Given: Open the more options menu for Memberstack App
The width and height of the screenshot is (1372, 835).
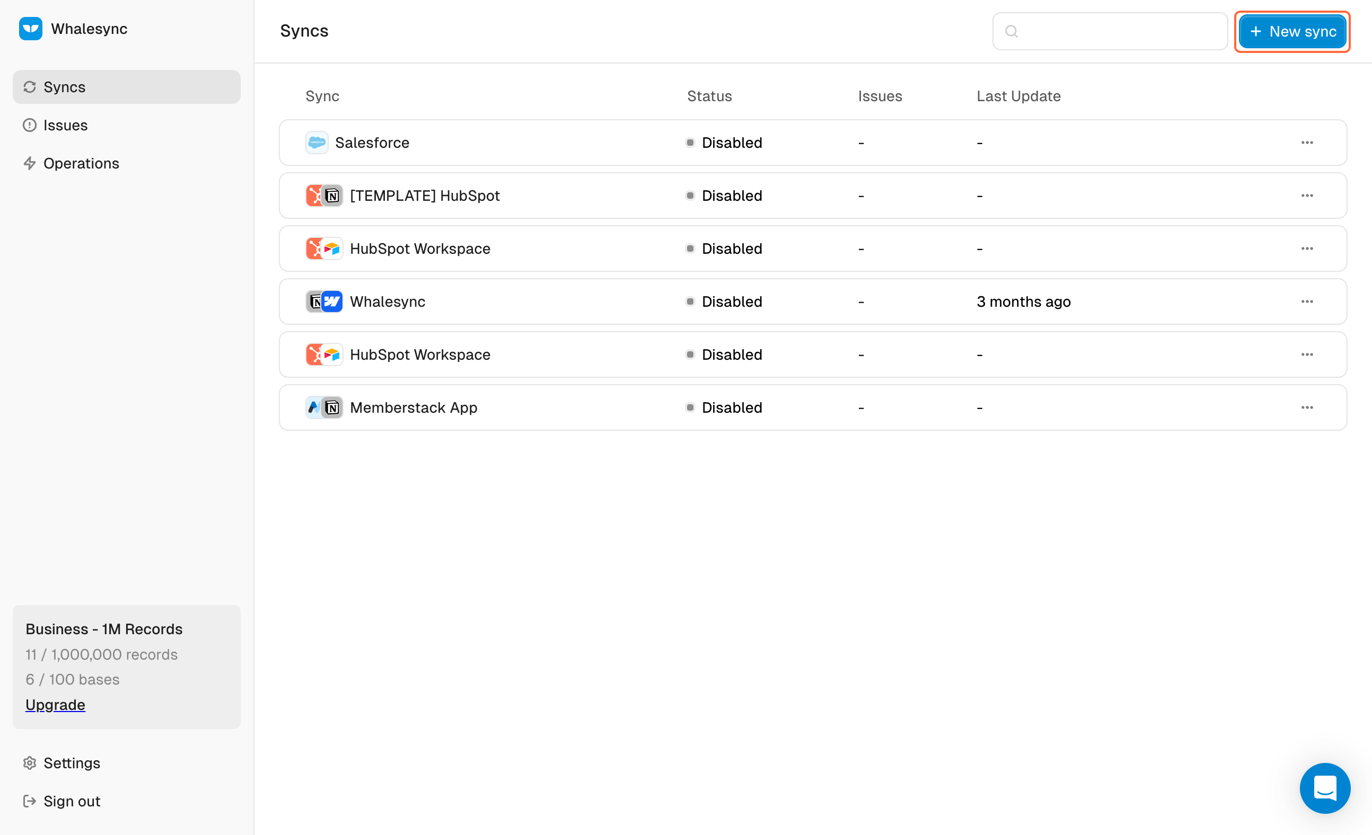Looking at the screenshot, I should coord(1307,407).
